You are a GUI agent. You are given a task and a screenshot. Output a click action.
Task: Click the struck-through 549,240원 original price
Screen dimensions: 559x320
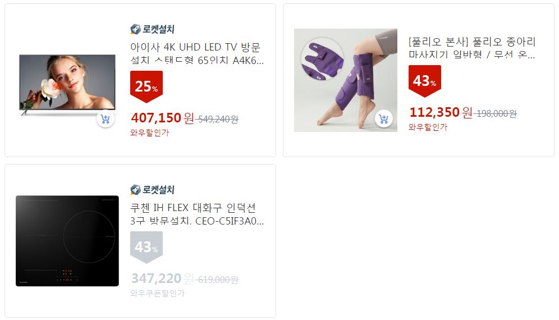click(217, 119)
